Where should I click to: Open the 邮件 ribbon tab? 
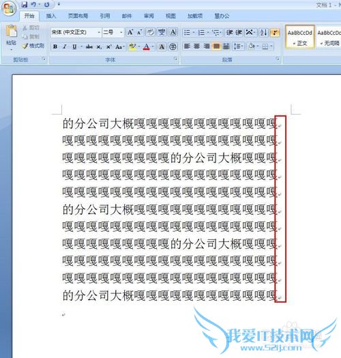coord(127,16)
